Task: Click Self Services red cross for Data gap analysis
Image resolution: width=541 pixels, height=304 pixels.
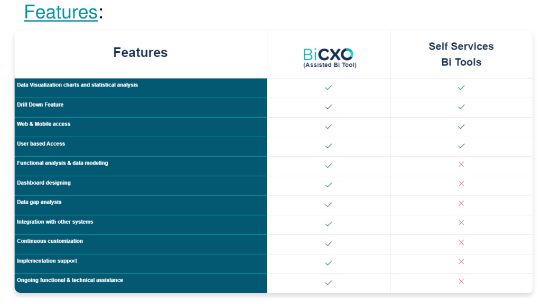Action: (461, 203)
